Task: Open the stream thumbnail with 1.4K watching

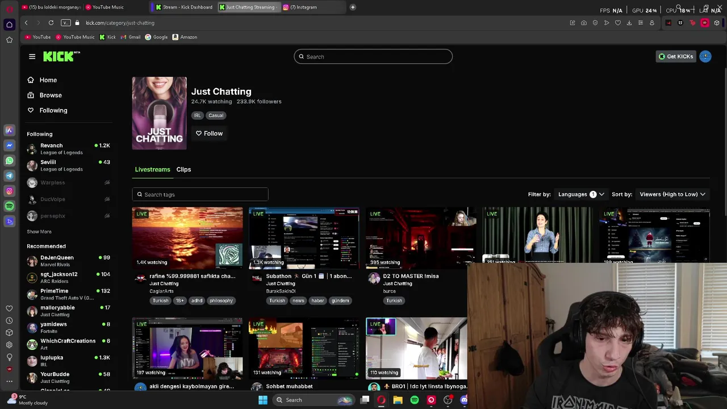Action: (187, 237)
